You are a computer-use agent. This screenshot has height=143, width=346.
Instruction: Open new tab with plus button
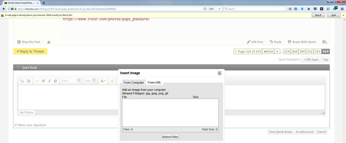44,3
